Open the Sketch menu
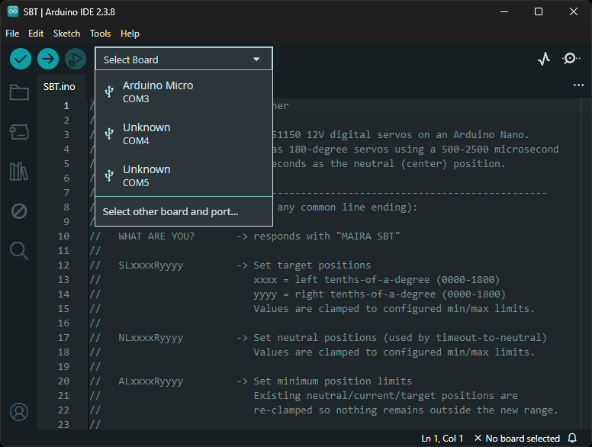This screenshot has width=592, height=447. 66,34
